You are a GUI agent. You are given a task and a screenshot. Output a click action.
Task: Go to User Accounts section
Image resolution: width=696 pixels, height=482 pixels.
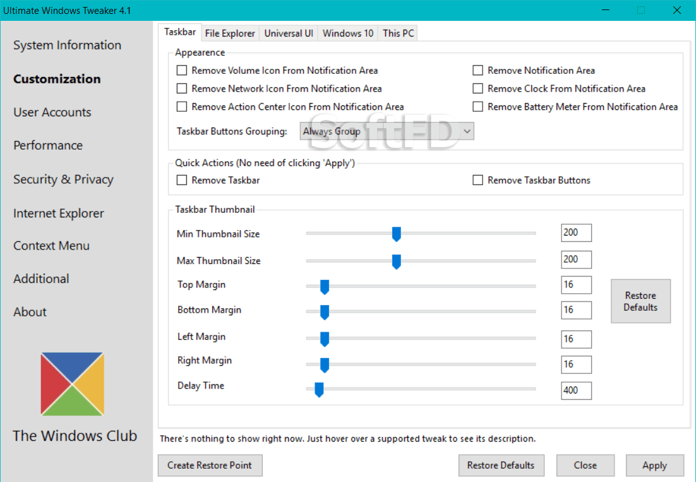[x=52, y=112]
